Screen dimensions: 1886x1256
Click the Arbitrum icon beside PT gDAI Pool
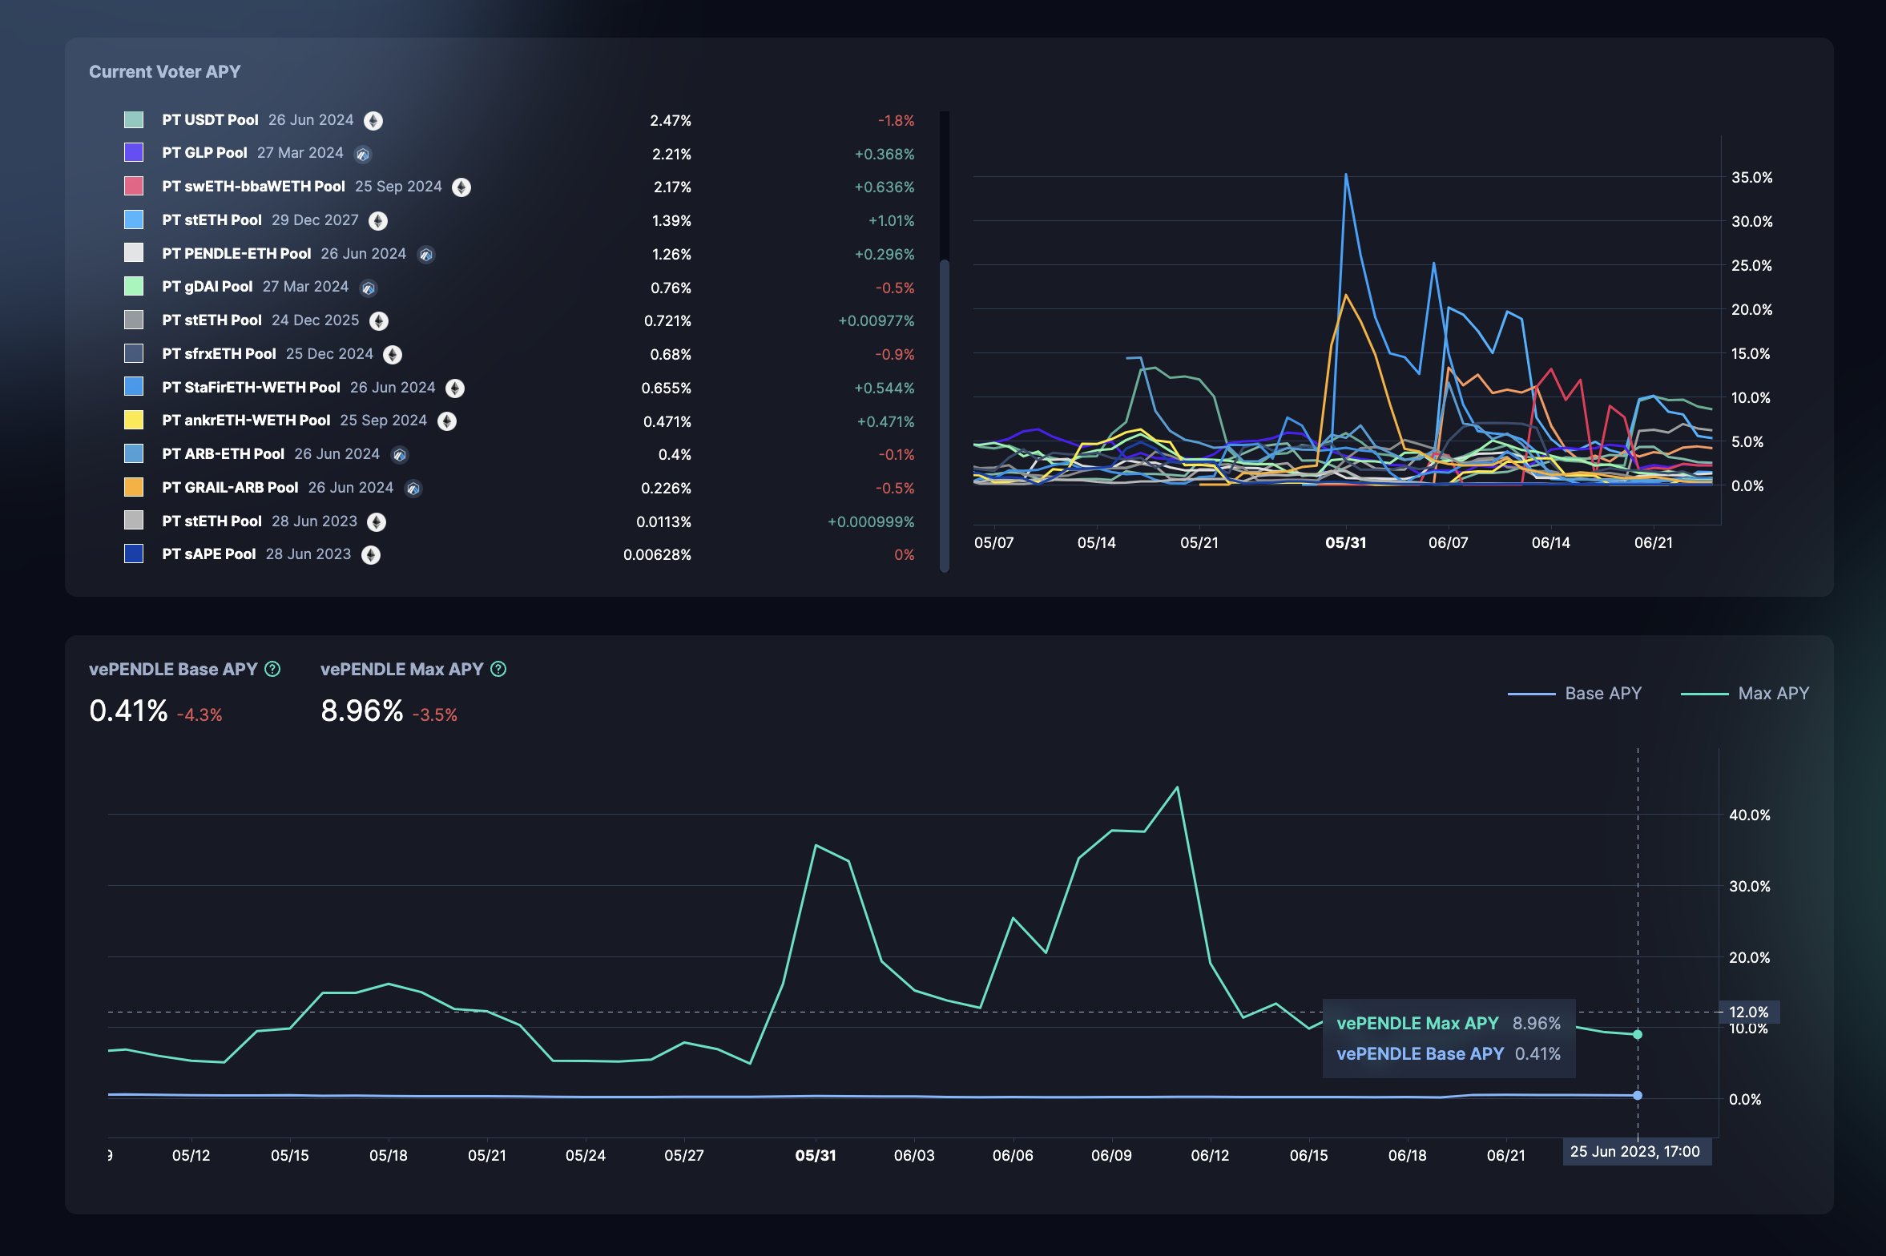[x=369, y=288]
